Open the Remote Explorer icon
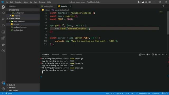Viewport: 169px width, 95px height. (3, 32)
